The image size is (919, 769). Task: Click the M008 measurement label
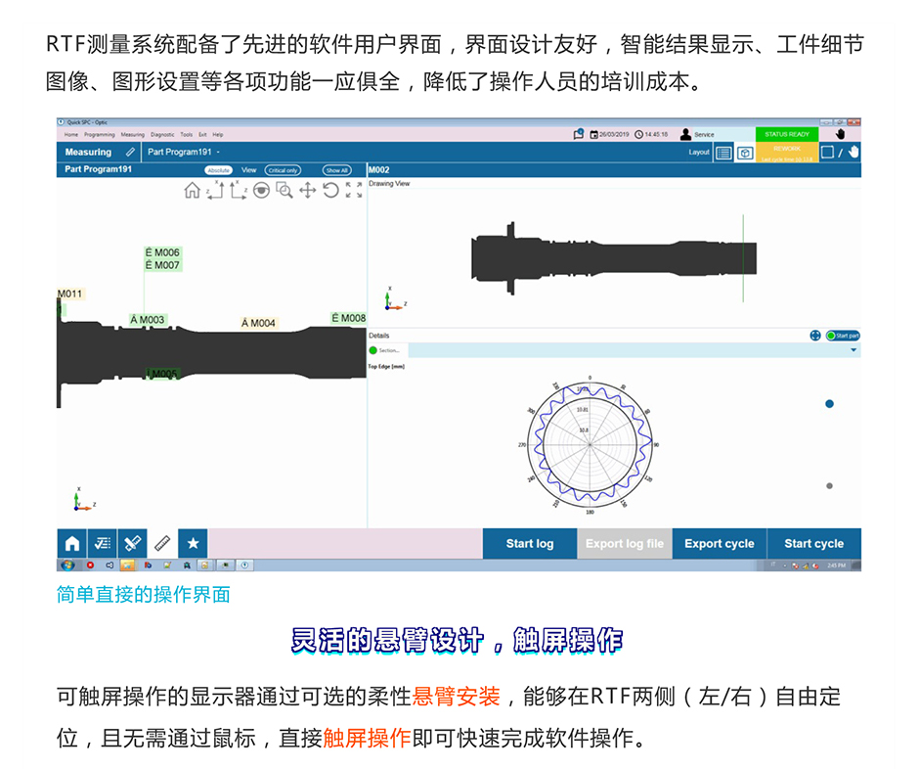[348, 318]
